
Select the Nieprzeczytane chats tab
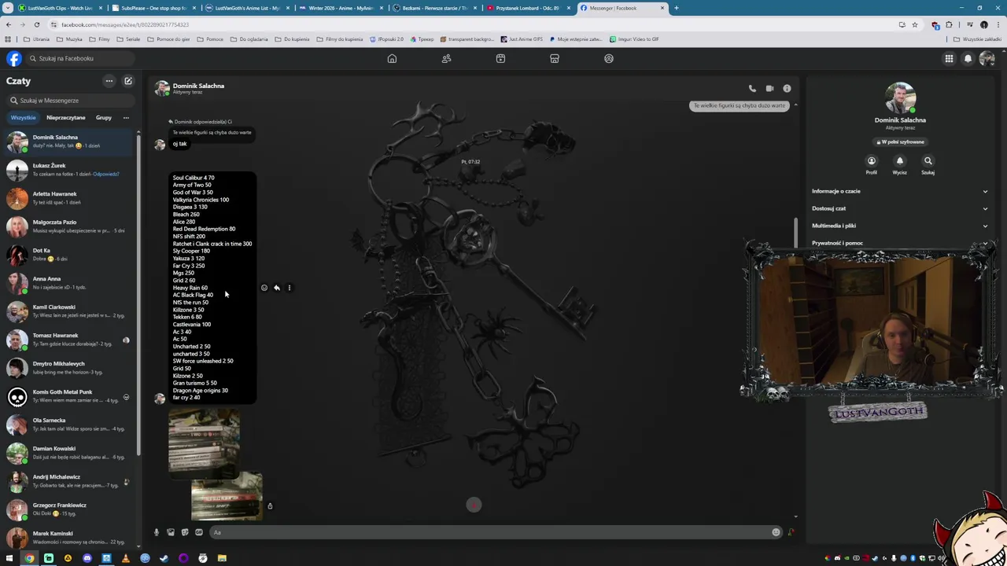[x=65, y=118]
